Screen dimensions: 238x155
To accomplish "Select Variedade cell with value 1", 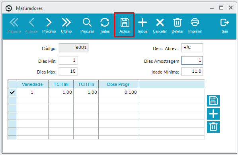I will pyautogui.click(x=32, y=92).
